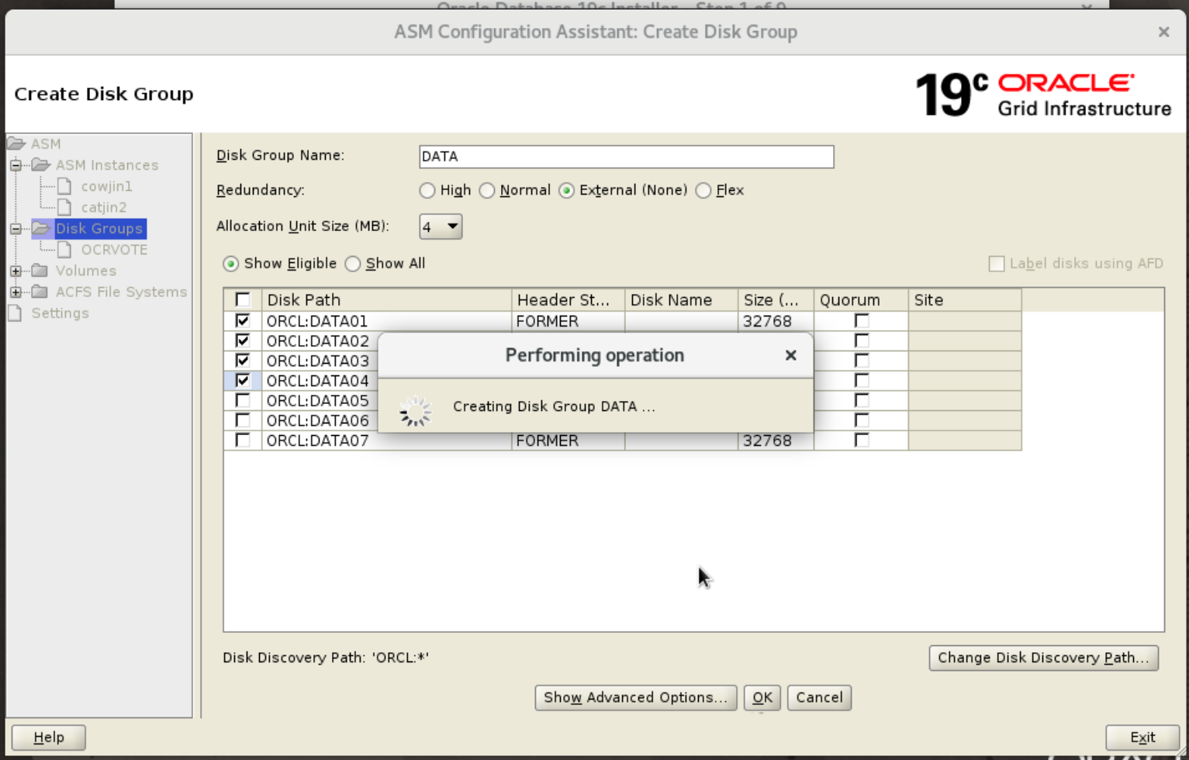Toggle Quorum checkbox for ORCL:DATA01
Image resolution: width=1189 pixels, height=760 pixels.
(x=862, y=320)
